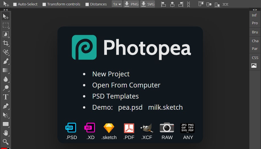Open the Inf panel tab
Screen dimensions: 261x149
coord(254,15)
